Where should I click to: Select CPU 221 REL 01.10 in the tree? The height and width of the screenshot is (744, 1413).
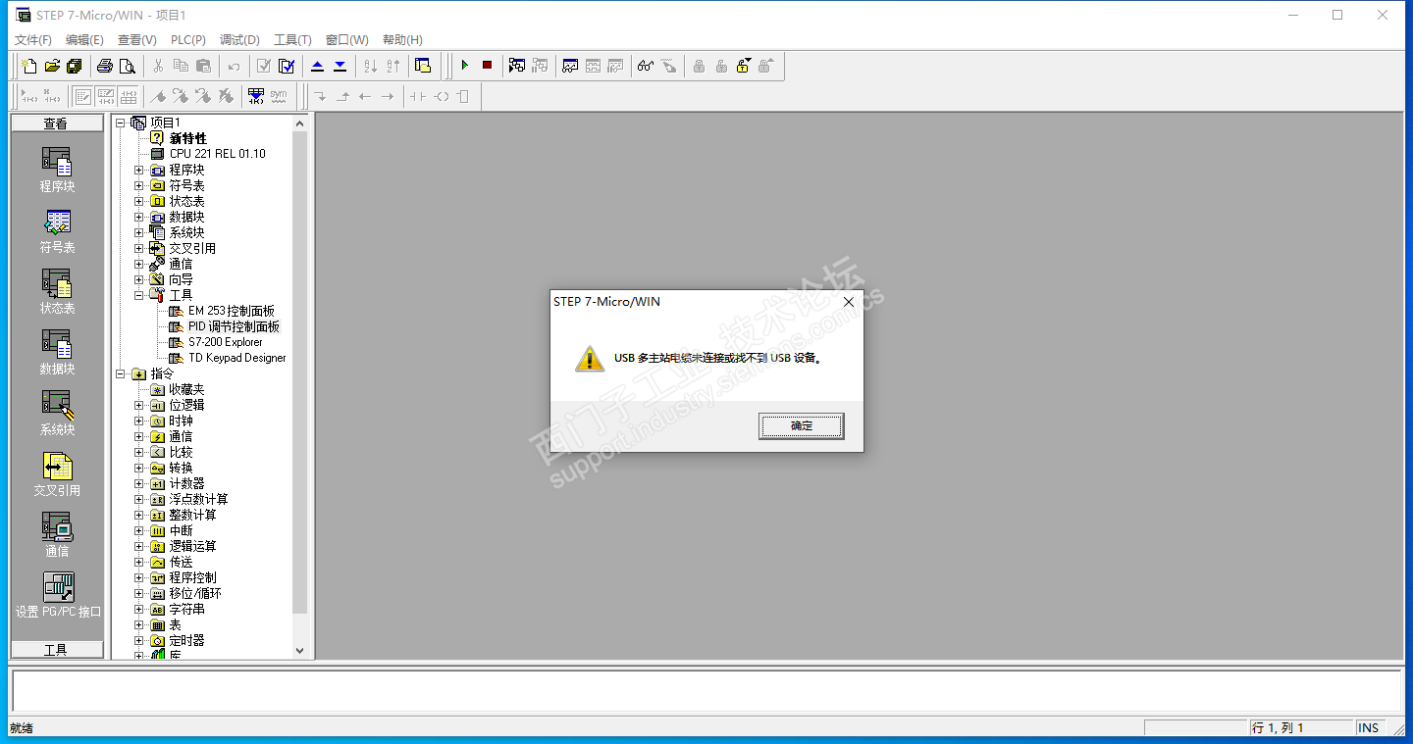tap(217, 154)
